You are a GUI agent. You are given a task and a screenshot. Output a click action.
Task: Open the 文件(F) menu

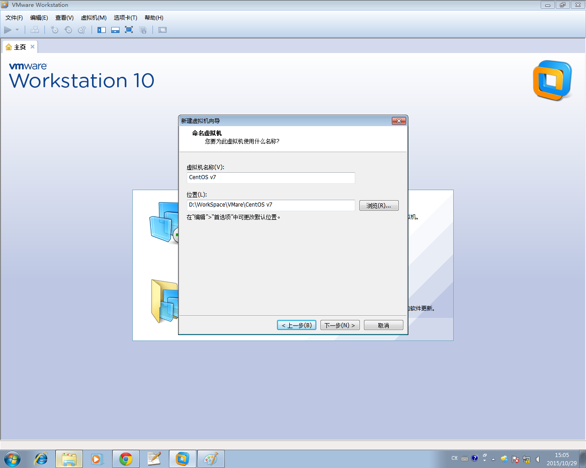(14, 18)
